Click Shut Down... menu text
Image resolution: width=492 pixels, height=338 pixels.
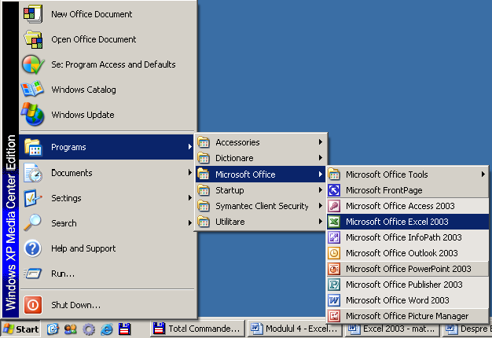76,305
